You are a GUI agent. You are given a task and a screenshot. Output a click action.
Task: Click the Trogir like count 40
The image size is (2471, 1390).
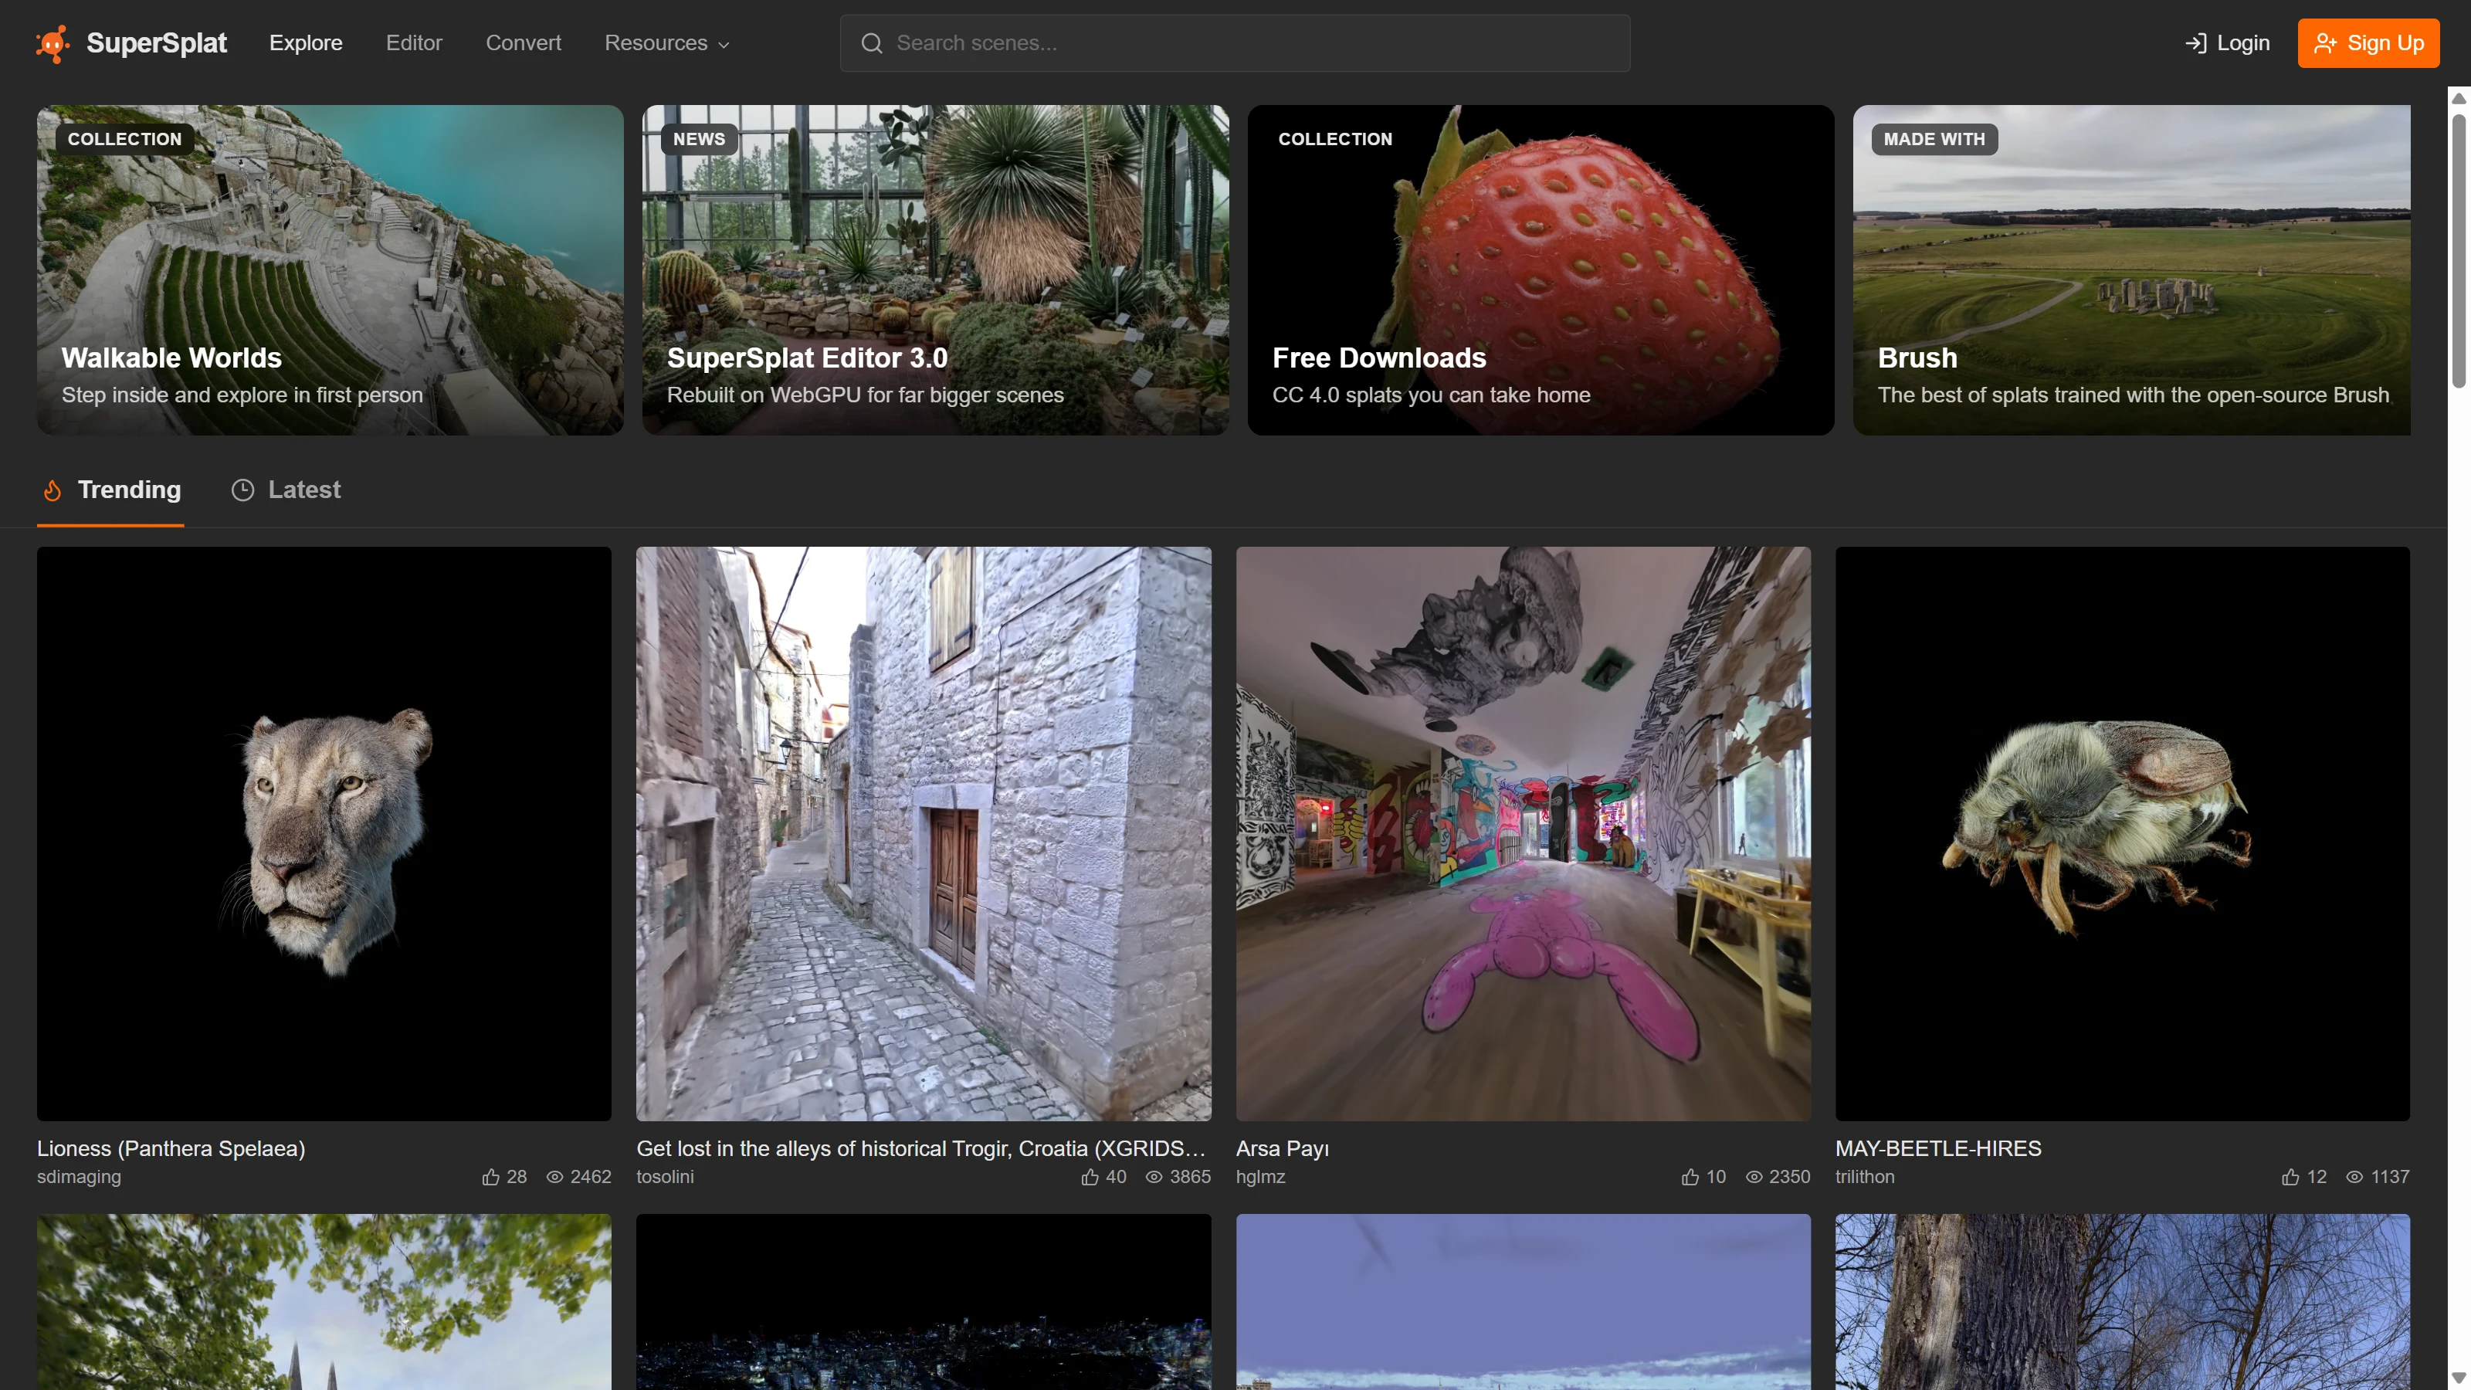[1117, 1177]
